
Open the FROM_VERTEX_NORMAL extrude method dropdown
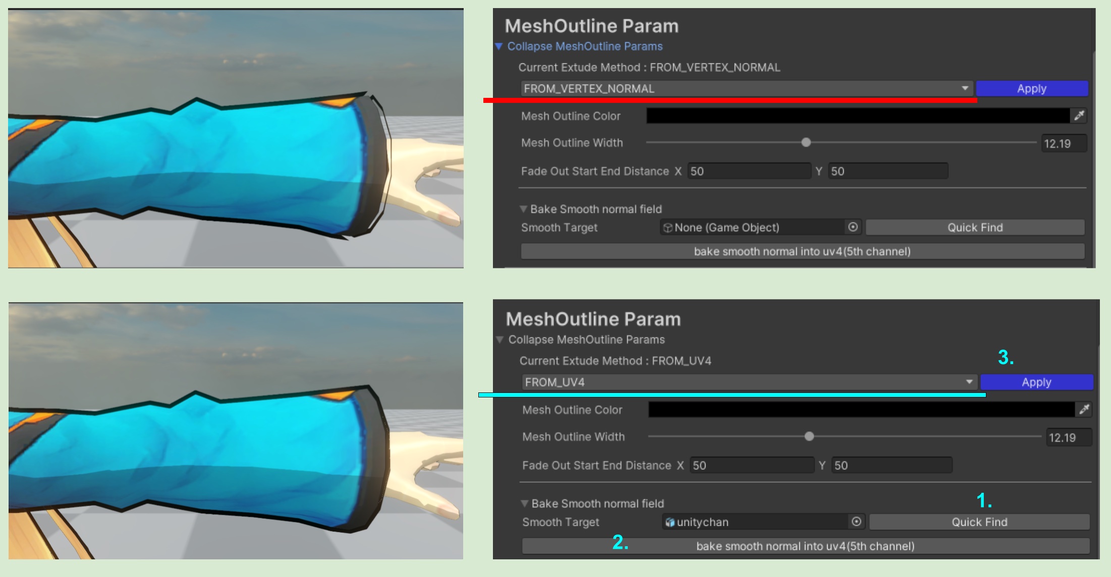click(747, 89)
